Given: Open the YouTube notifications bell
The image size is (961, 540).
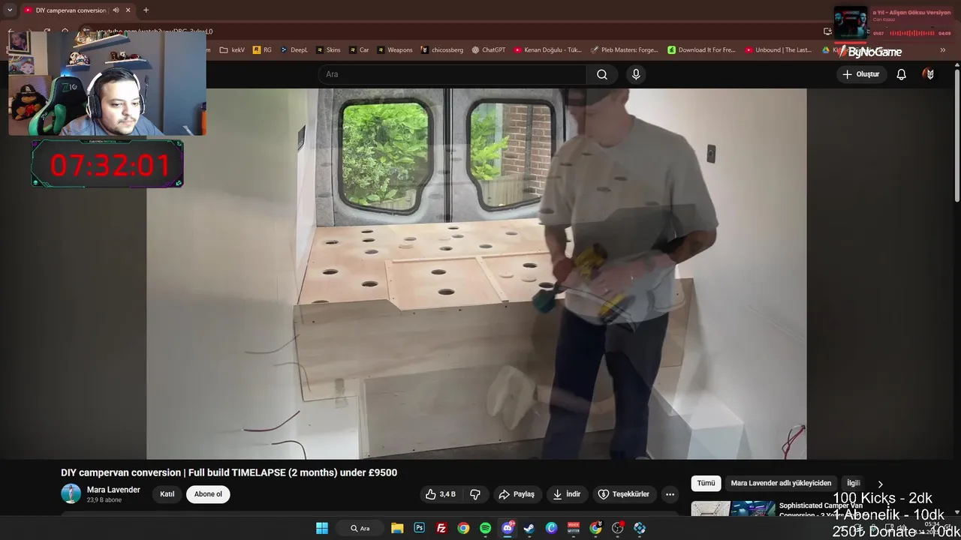Looking at the screenshot, I should (901, 74).
